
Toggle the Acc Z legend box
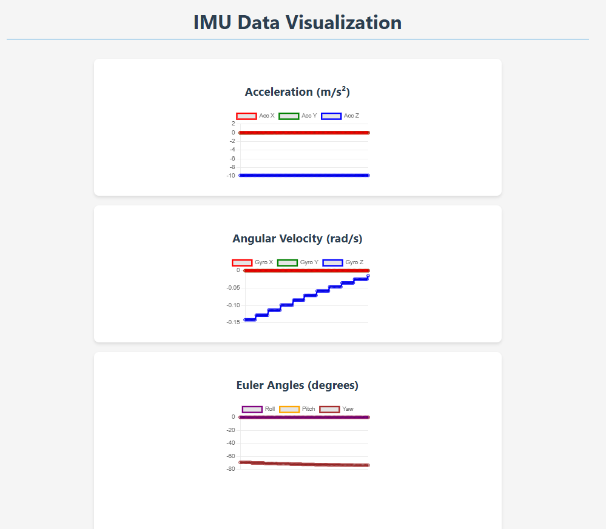tap(331, 116)
